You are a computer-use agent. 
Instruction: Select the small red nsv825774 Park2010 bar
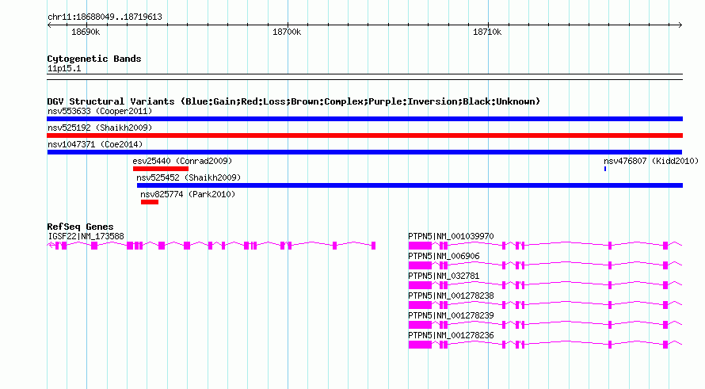click(x=149, y=202)
